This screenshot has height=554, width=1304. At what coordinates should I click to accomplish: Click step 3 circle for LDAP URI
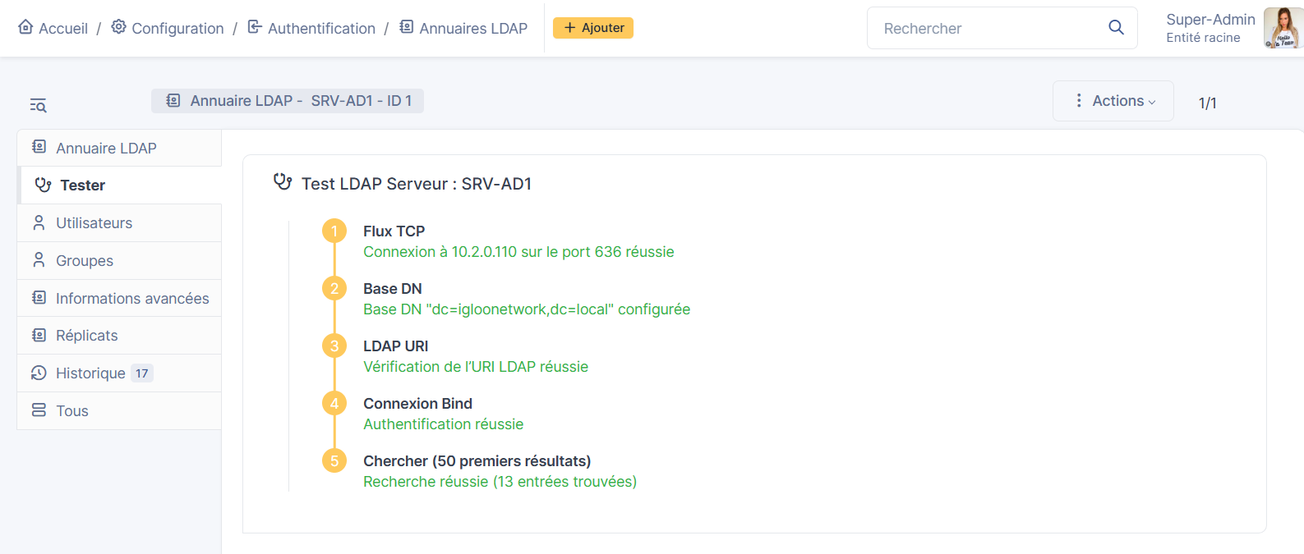click(334, 346)
